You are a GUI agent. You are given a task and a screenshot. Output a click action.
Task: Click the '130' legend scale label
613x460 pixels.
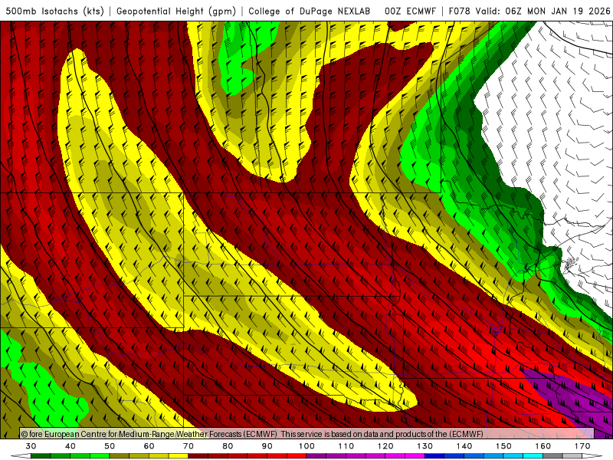[x=425, y=446]
